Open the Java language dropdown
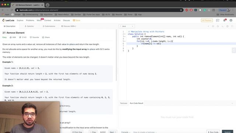The height and width of the screenshot is (133, 236). pyautogui.click(x=126, y=26)
